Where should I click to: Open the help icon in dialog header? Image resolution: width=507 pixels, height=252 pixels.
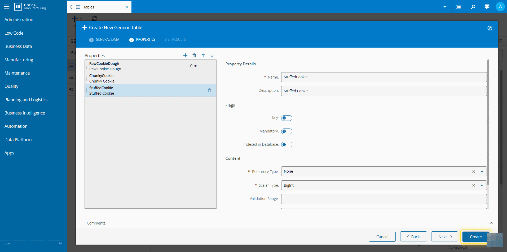(x=490, y=28)
